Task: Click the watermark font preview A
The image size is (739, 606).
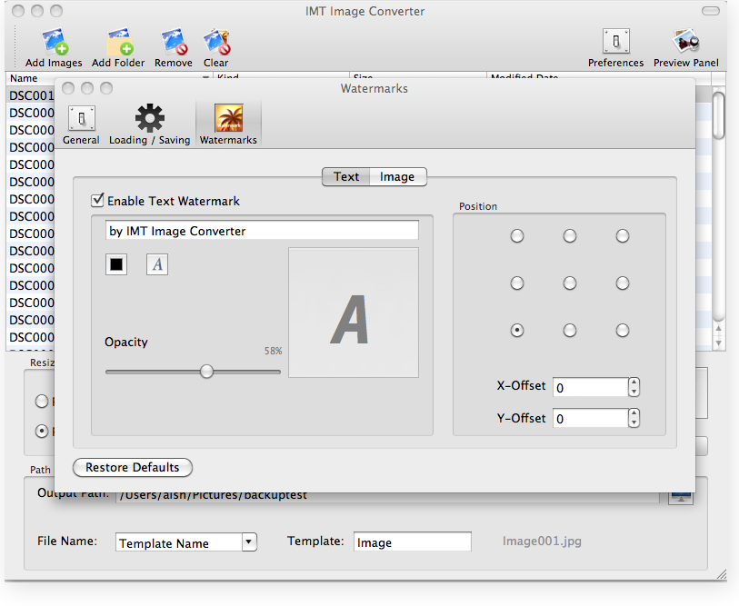Action: pos(353,313)
